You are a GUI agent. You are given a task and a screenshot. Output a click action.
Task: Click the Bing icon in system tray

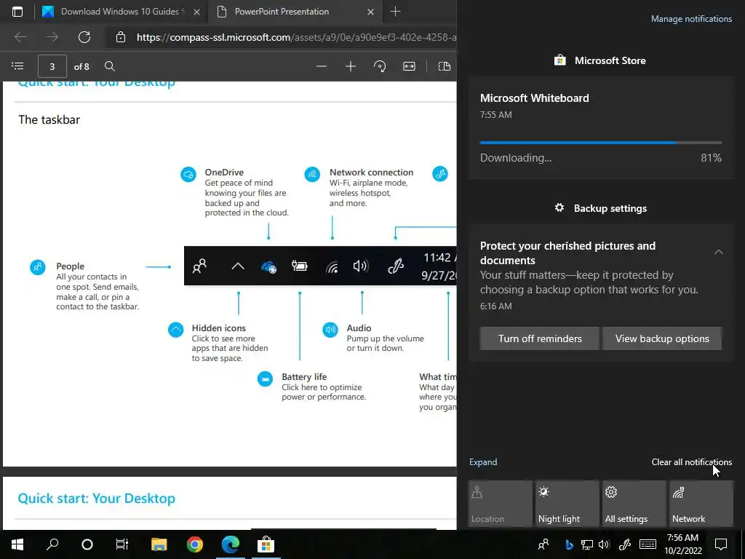569,544
